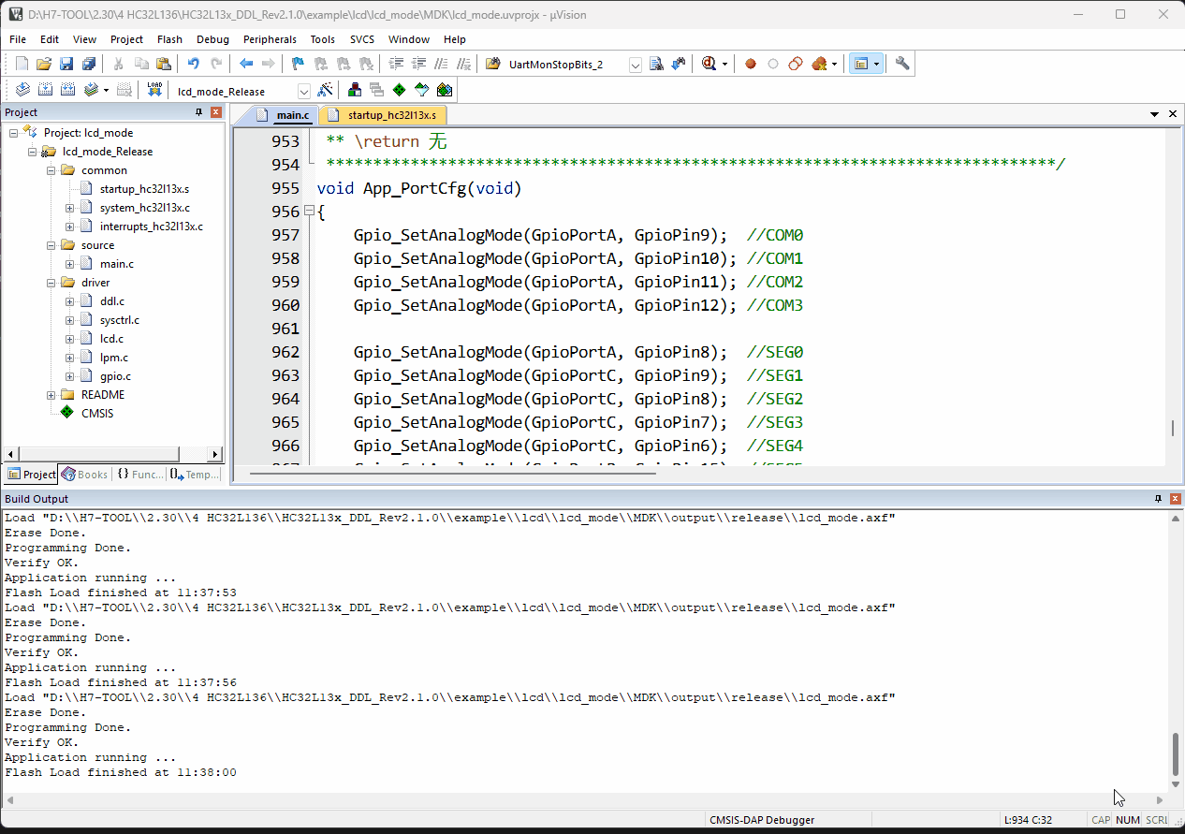The image size is (1185, 834).
Task: Expand the README folder
Action: tap(51, 395)
